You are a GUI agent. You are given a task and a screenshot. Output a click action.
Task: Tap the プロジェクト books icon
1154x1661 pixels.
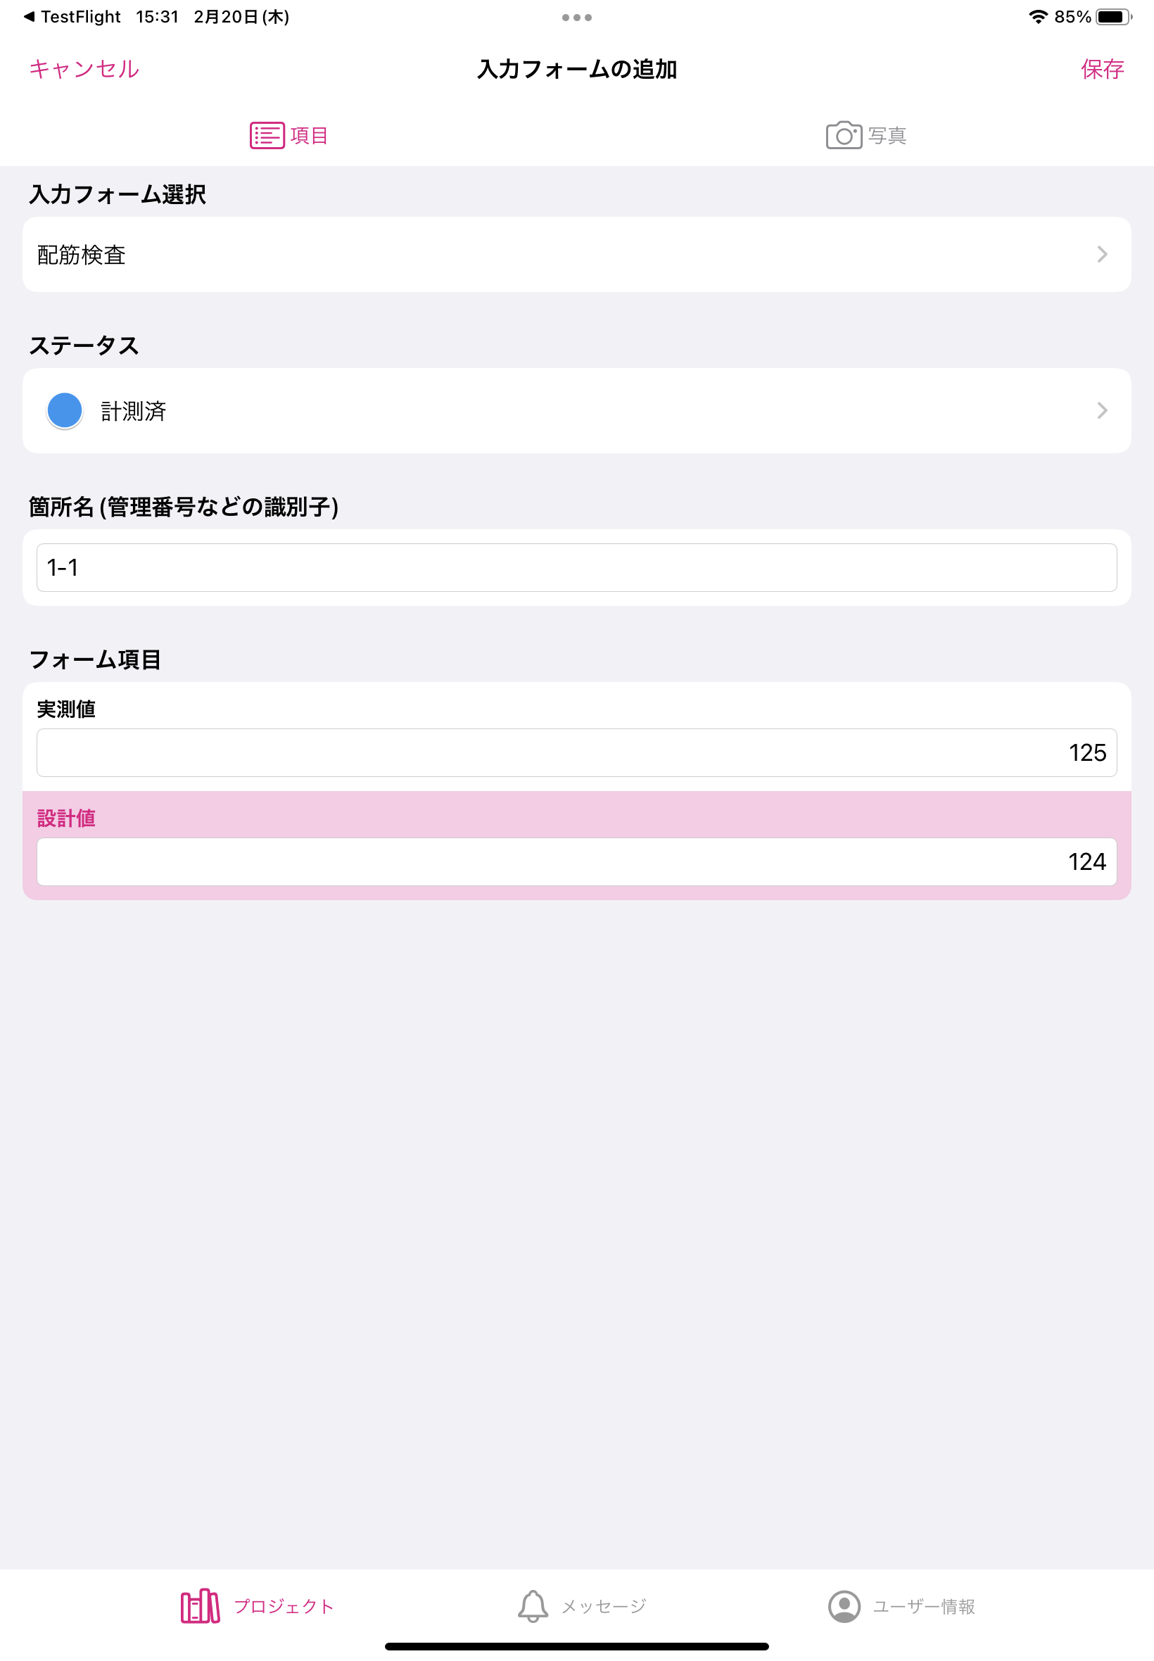[201, 1606]
